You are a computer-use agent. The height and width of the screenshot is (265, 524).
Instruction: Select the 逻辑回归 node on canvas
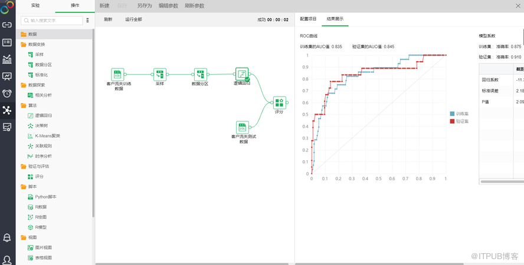(x=242, y=74)
